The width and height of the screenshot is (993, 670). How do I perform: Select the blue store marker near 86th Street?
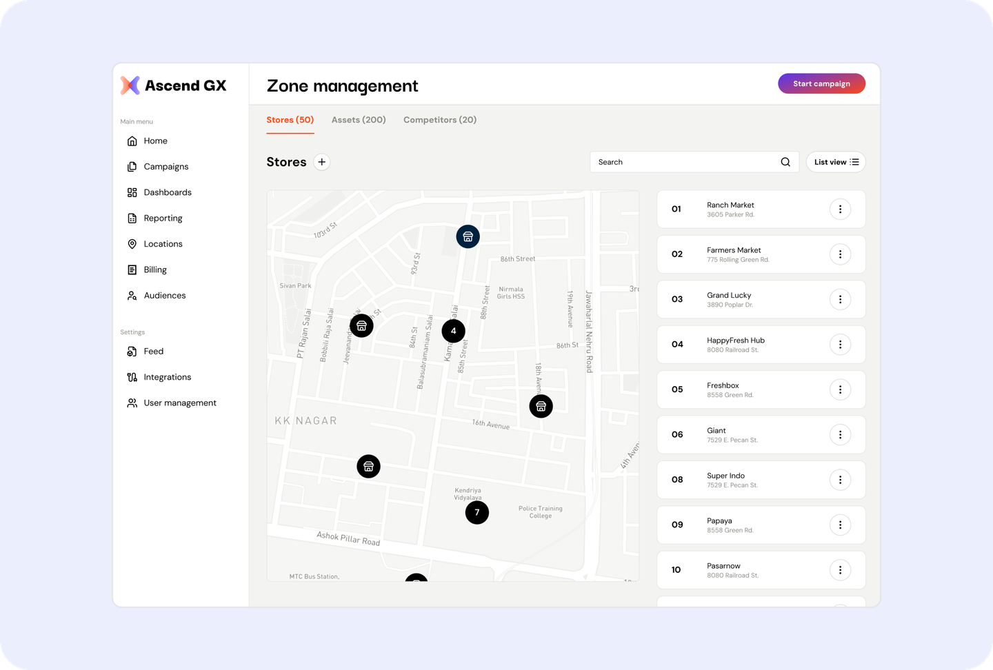coord(468,236)
